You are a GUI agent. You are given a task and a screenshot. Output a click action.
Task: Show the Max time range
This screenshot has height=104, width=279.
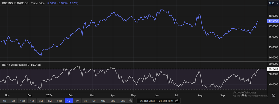pos(123,101)
